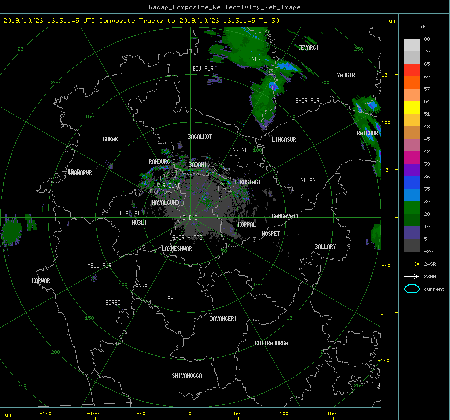
Task: Select the dark gray -20 dBZ color swatch
Action: (412, 245)
